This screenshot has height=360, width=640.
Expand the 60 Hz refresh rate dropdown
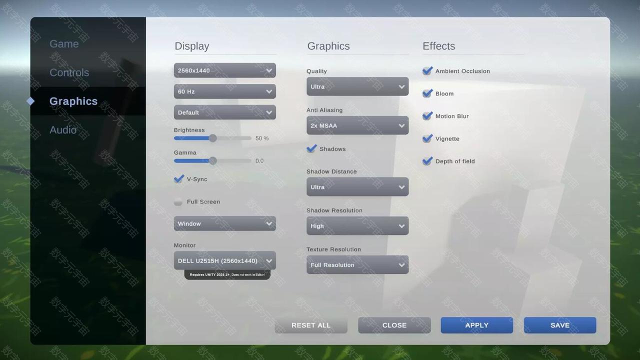(x=225, y=91)
